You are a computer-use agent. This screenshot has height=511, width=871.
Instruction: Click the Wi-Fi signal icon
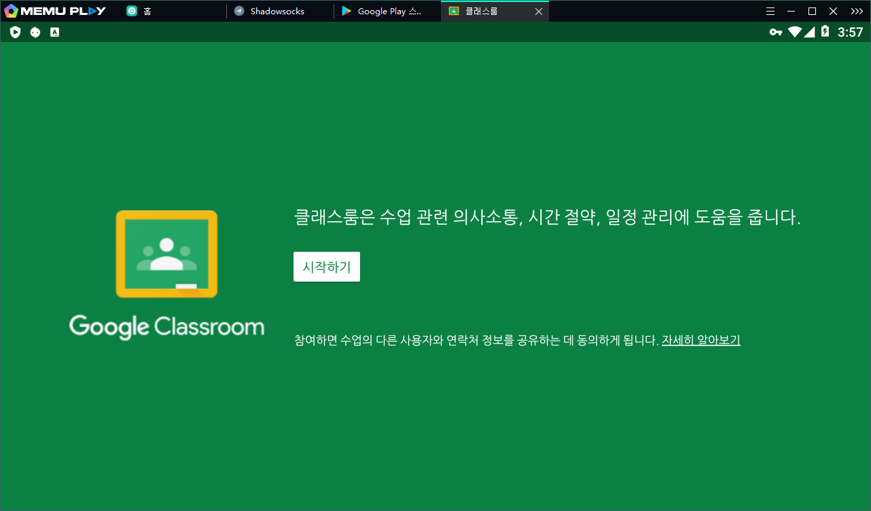(x=794, y=32)
